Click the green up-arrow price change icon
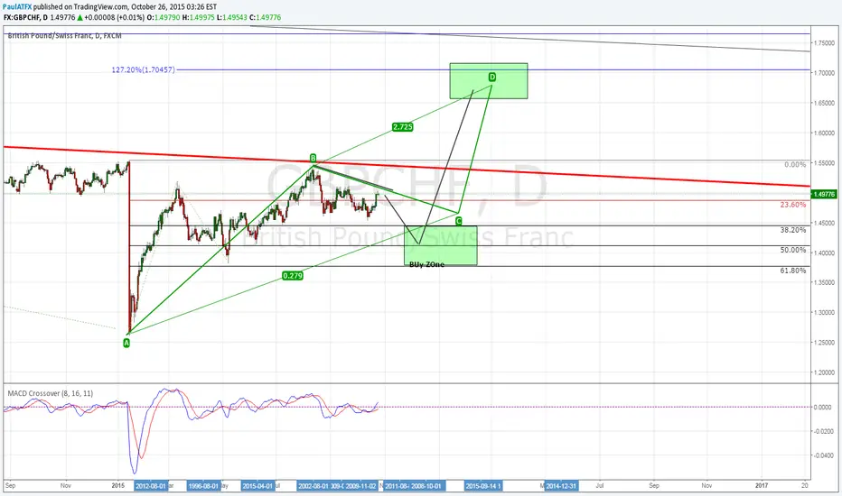Image resolution: width=842 pixels, height=496 pixels. [x=80, y=18]
